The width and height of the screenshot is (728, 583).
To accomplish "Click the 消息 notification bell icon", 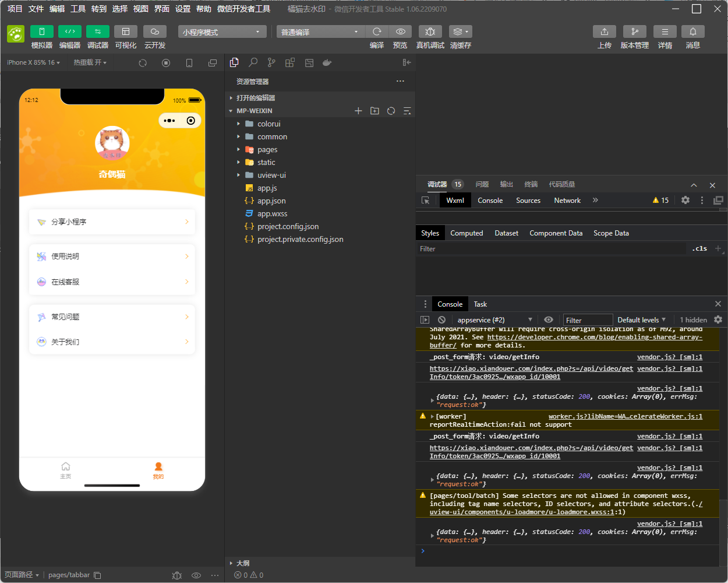I will click(693, 31).
